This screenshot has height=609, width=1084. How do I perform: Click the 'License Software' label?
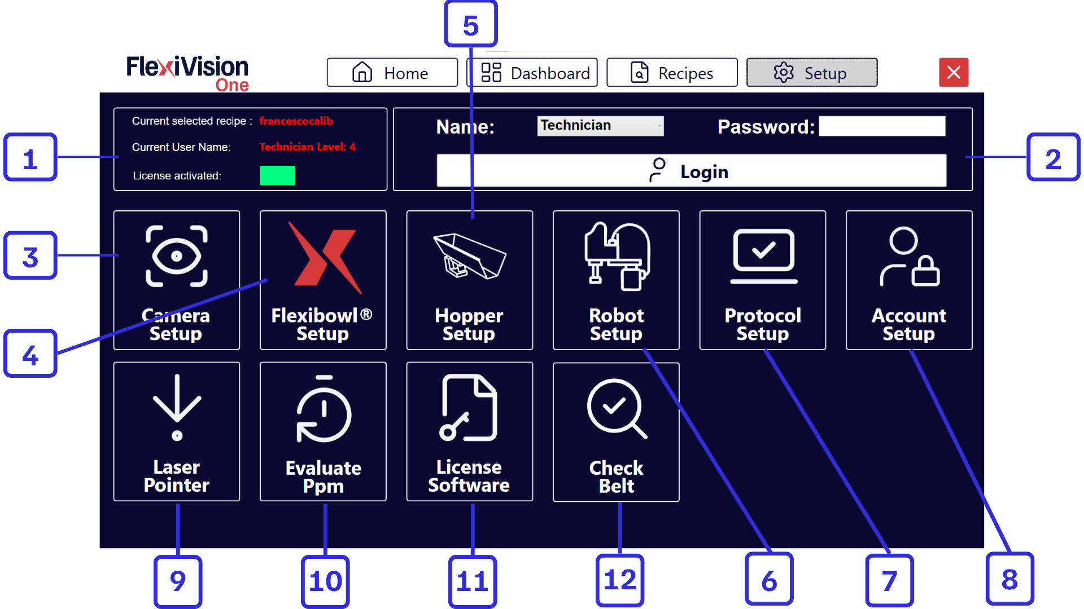(x=469, y=476)
